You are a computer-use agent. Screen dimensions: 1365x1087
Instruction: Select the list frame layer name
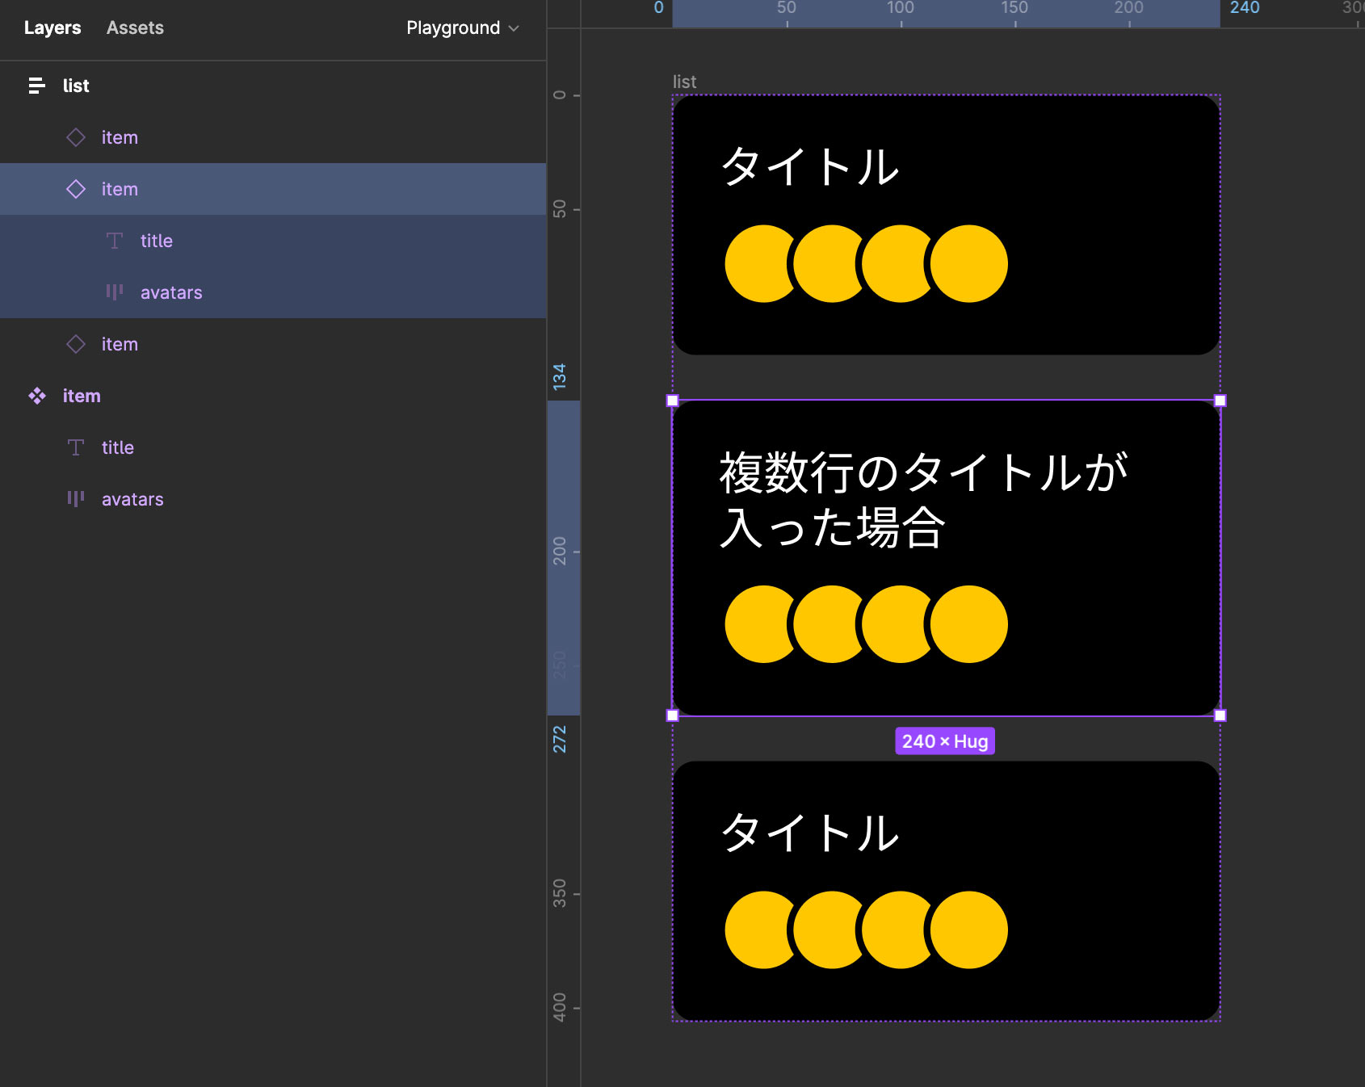tap(76, 86)
